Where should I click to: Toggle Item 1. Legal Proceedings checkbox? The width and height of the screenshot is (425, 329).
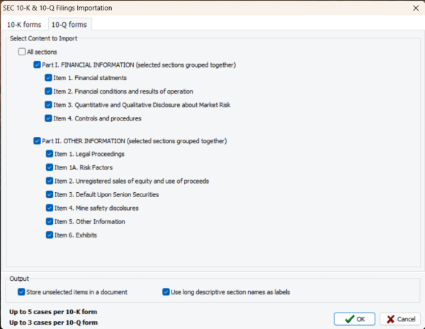49,154
